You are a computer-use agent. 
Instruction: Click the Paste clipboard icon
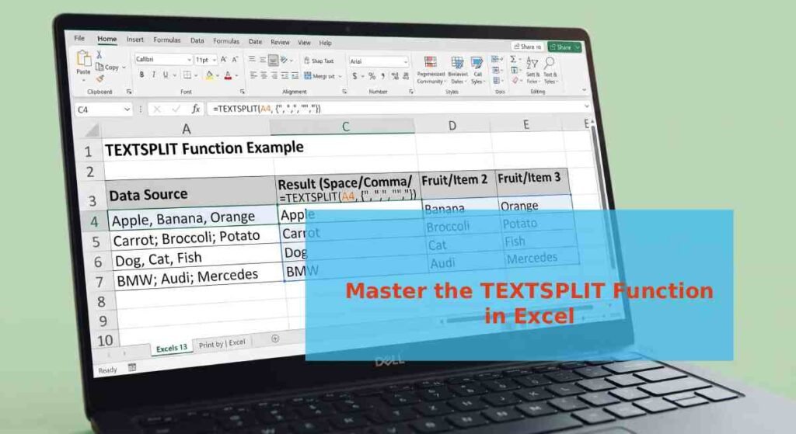(x=83, y=58)
